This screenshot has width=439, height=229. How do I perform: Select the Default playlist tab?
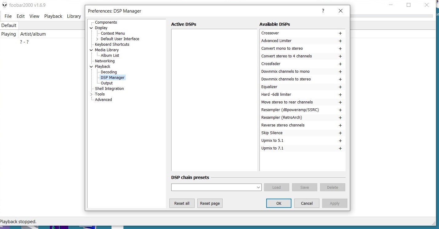pos(9,25)
